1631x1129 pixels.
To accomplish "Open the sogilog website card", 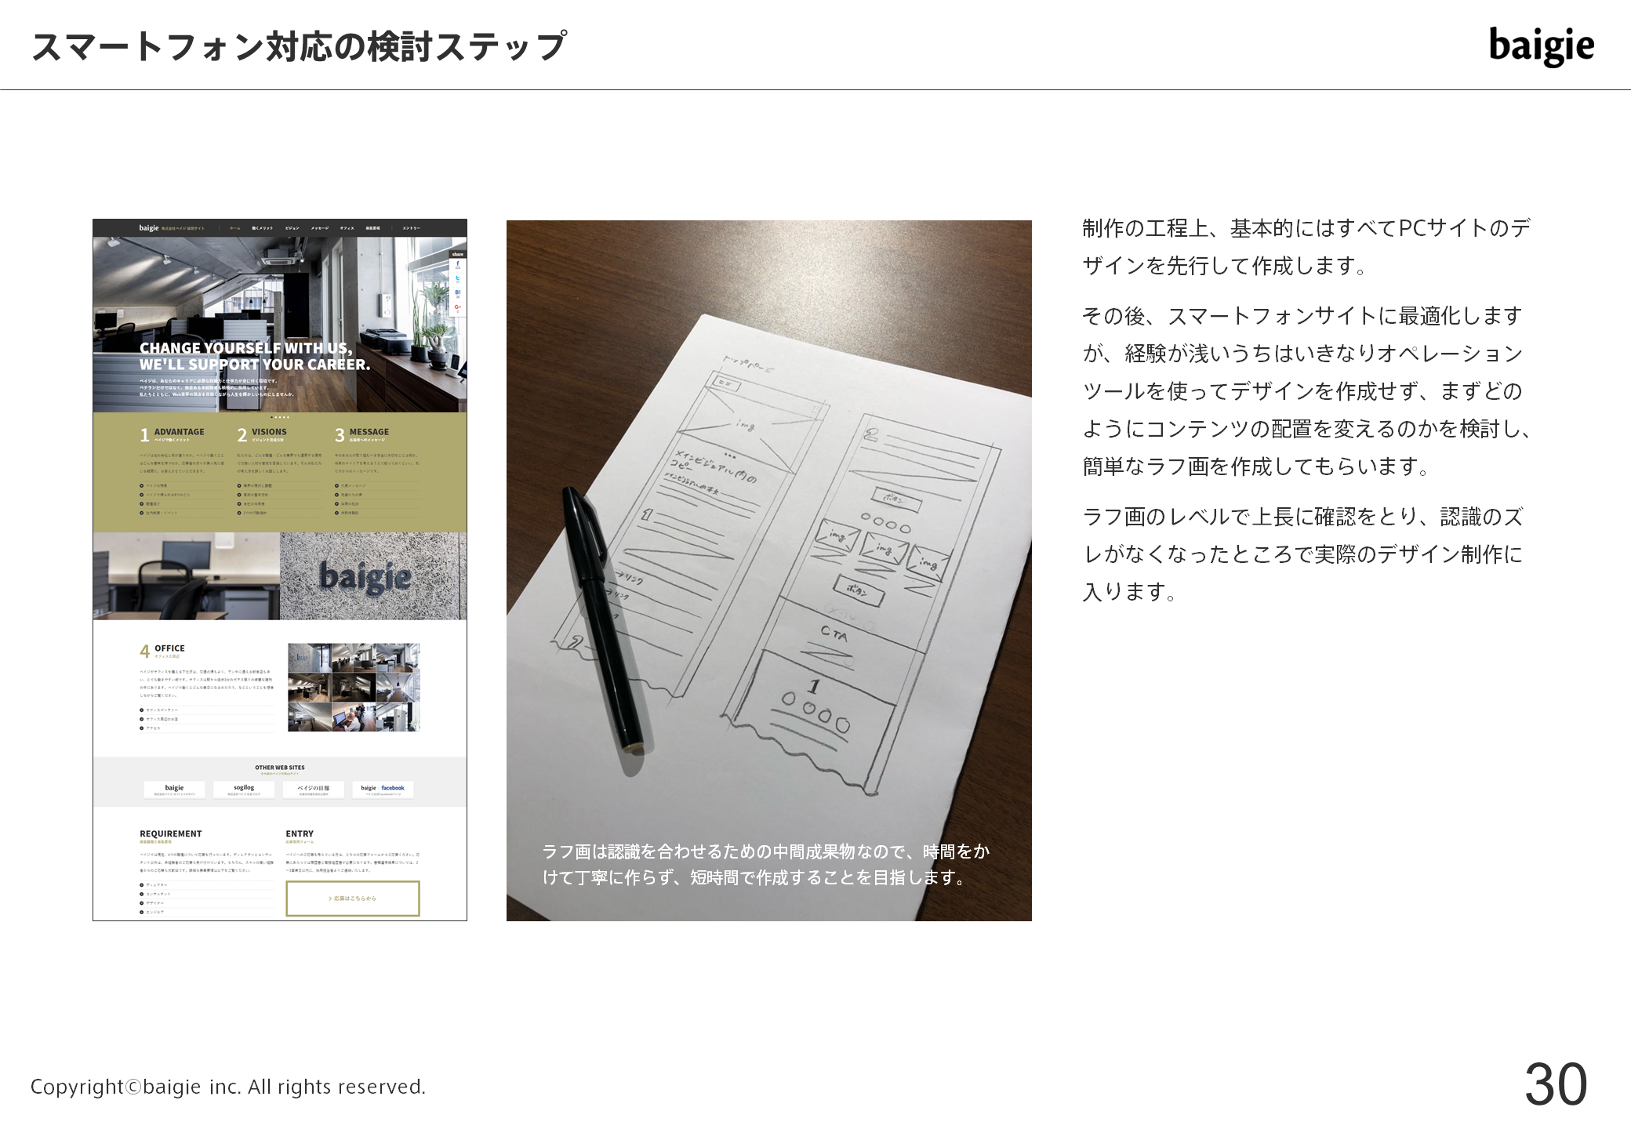I will coord(244,790).
